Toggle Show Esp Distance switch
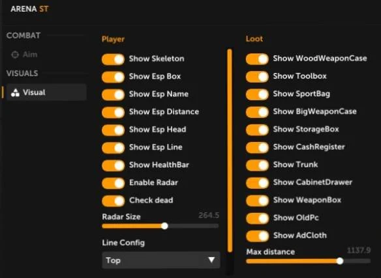 point(113,113)
